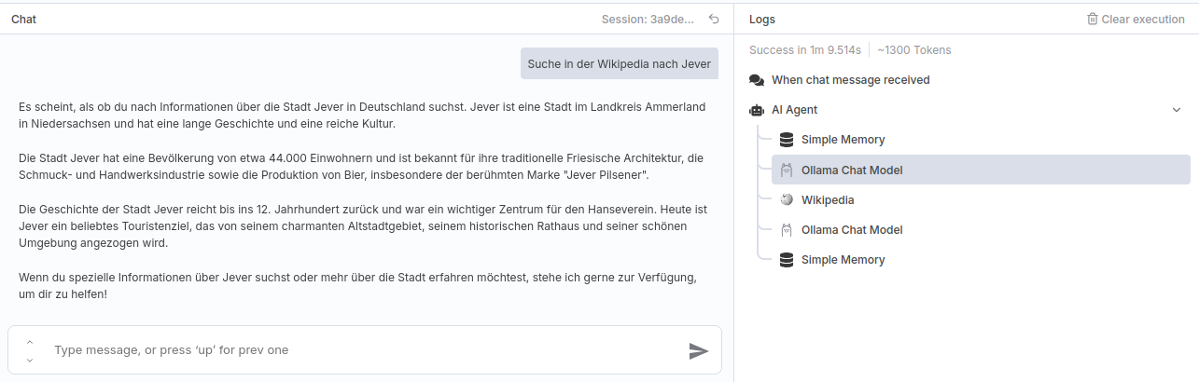Open 'When chat message received' log entry
1199x382 pixels.
(x=850, y=80)
